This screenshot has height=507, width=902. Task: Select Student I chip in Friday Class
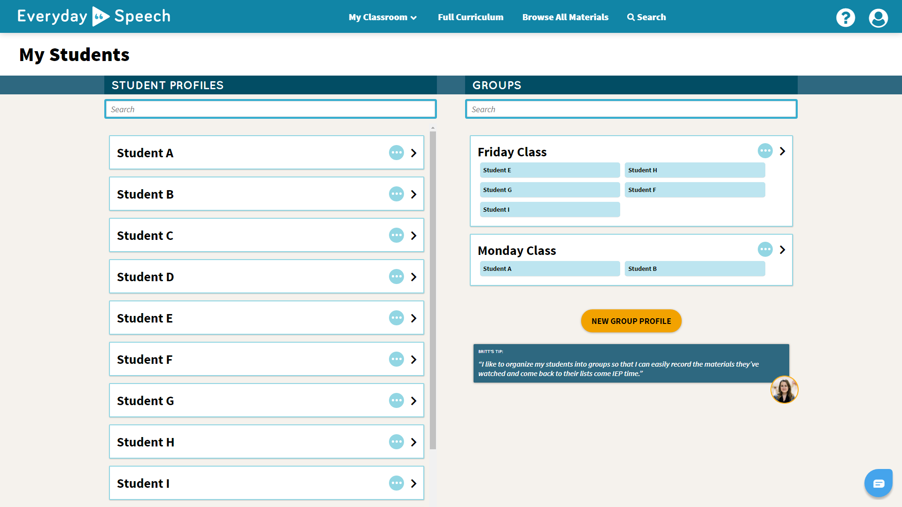tap(550, 209)
